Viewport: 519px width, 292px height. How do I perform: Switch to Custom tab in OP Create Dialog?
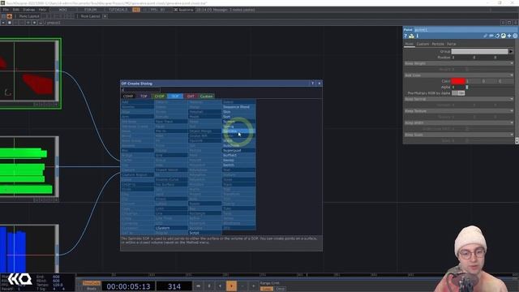pos(207,97)
